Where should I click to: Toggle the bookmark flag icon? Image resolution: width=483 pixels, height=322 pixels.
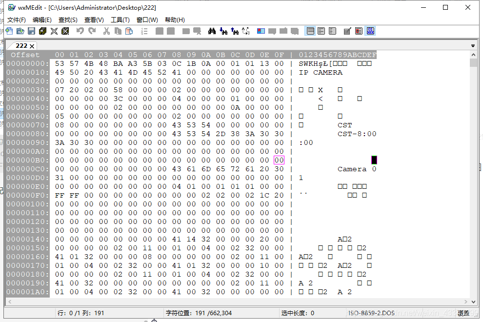point(261,31)
